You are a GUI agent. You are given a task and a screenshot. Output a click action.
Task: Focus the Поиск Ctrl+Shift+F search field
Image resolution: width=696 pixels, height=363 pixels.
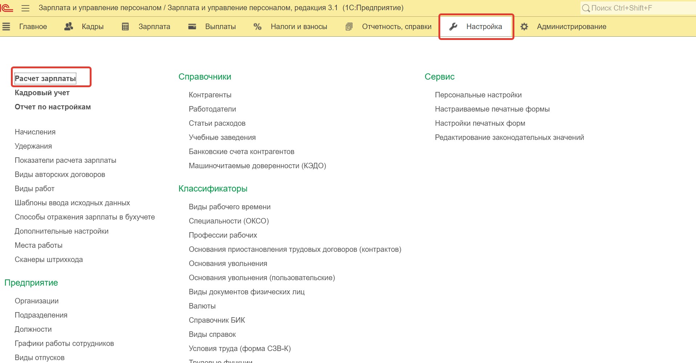638,8
